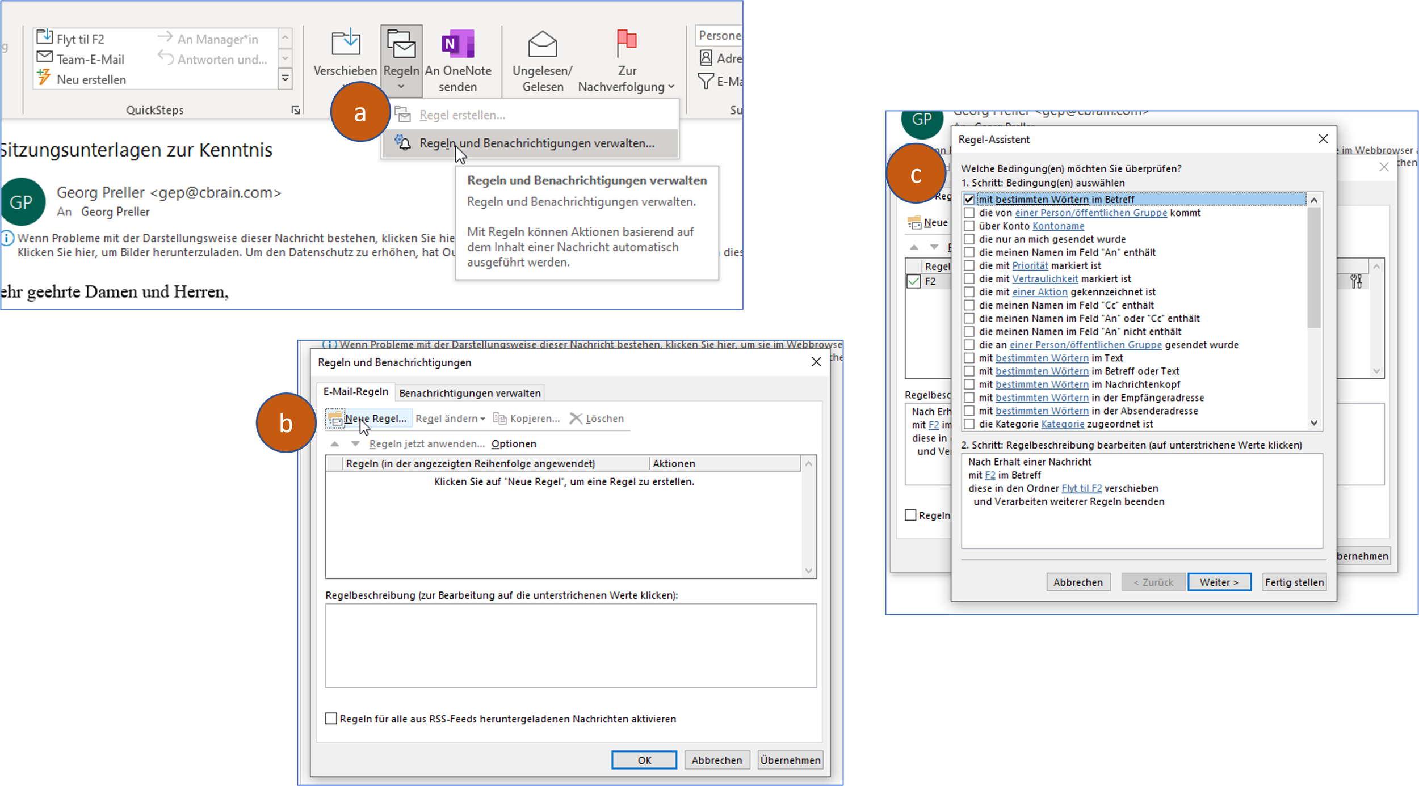The image size is (1419, 786).
Task: Uncheck mit bestimmten Wörtern im Betreff
Action: coord(969,200)
